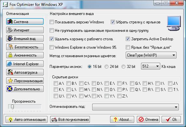The height and width of the screenshot is (127, 186).
Task: Adjust the Прозрачность slider thumb
Action: [12, 107]
